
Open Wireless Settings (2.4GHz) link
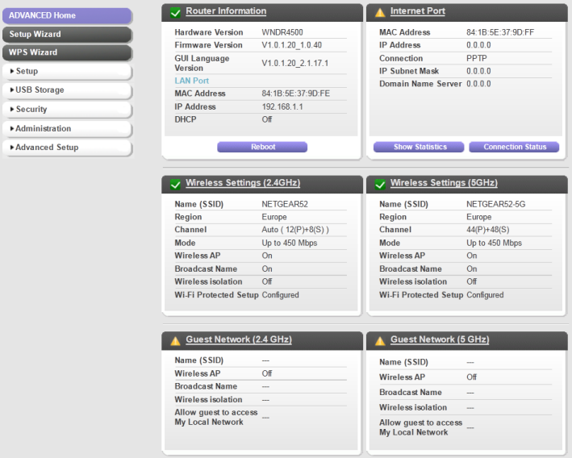tap(243, 183)
